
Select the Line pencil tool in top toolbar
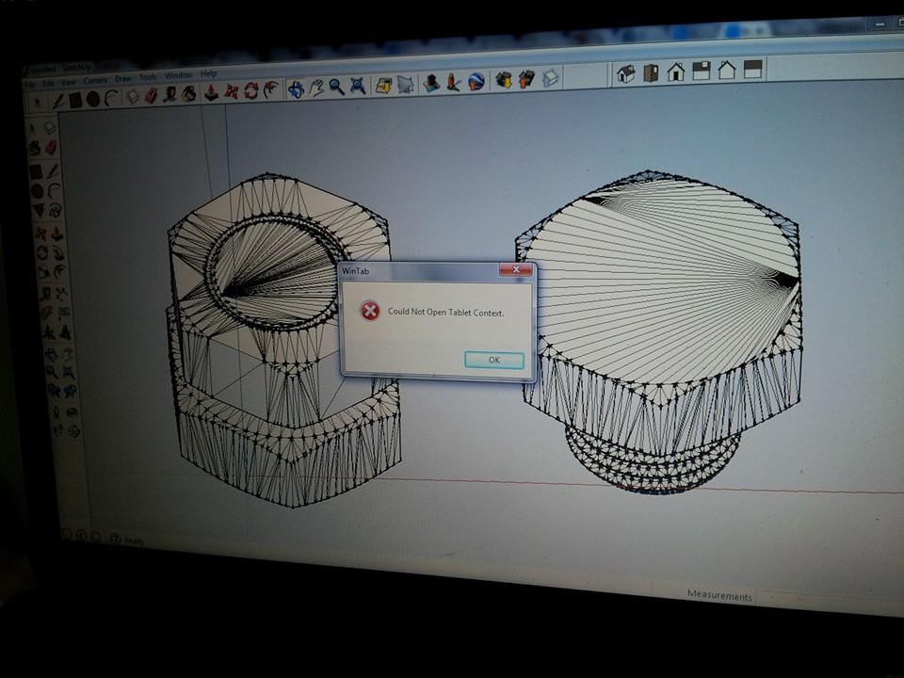pos(58,102)
